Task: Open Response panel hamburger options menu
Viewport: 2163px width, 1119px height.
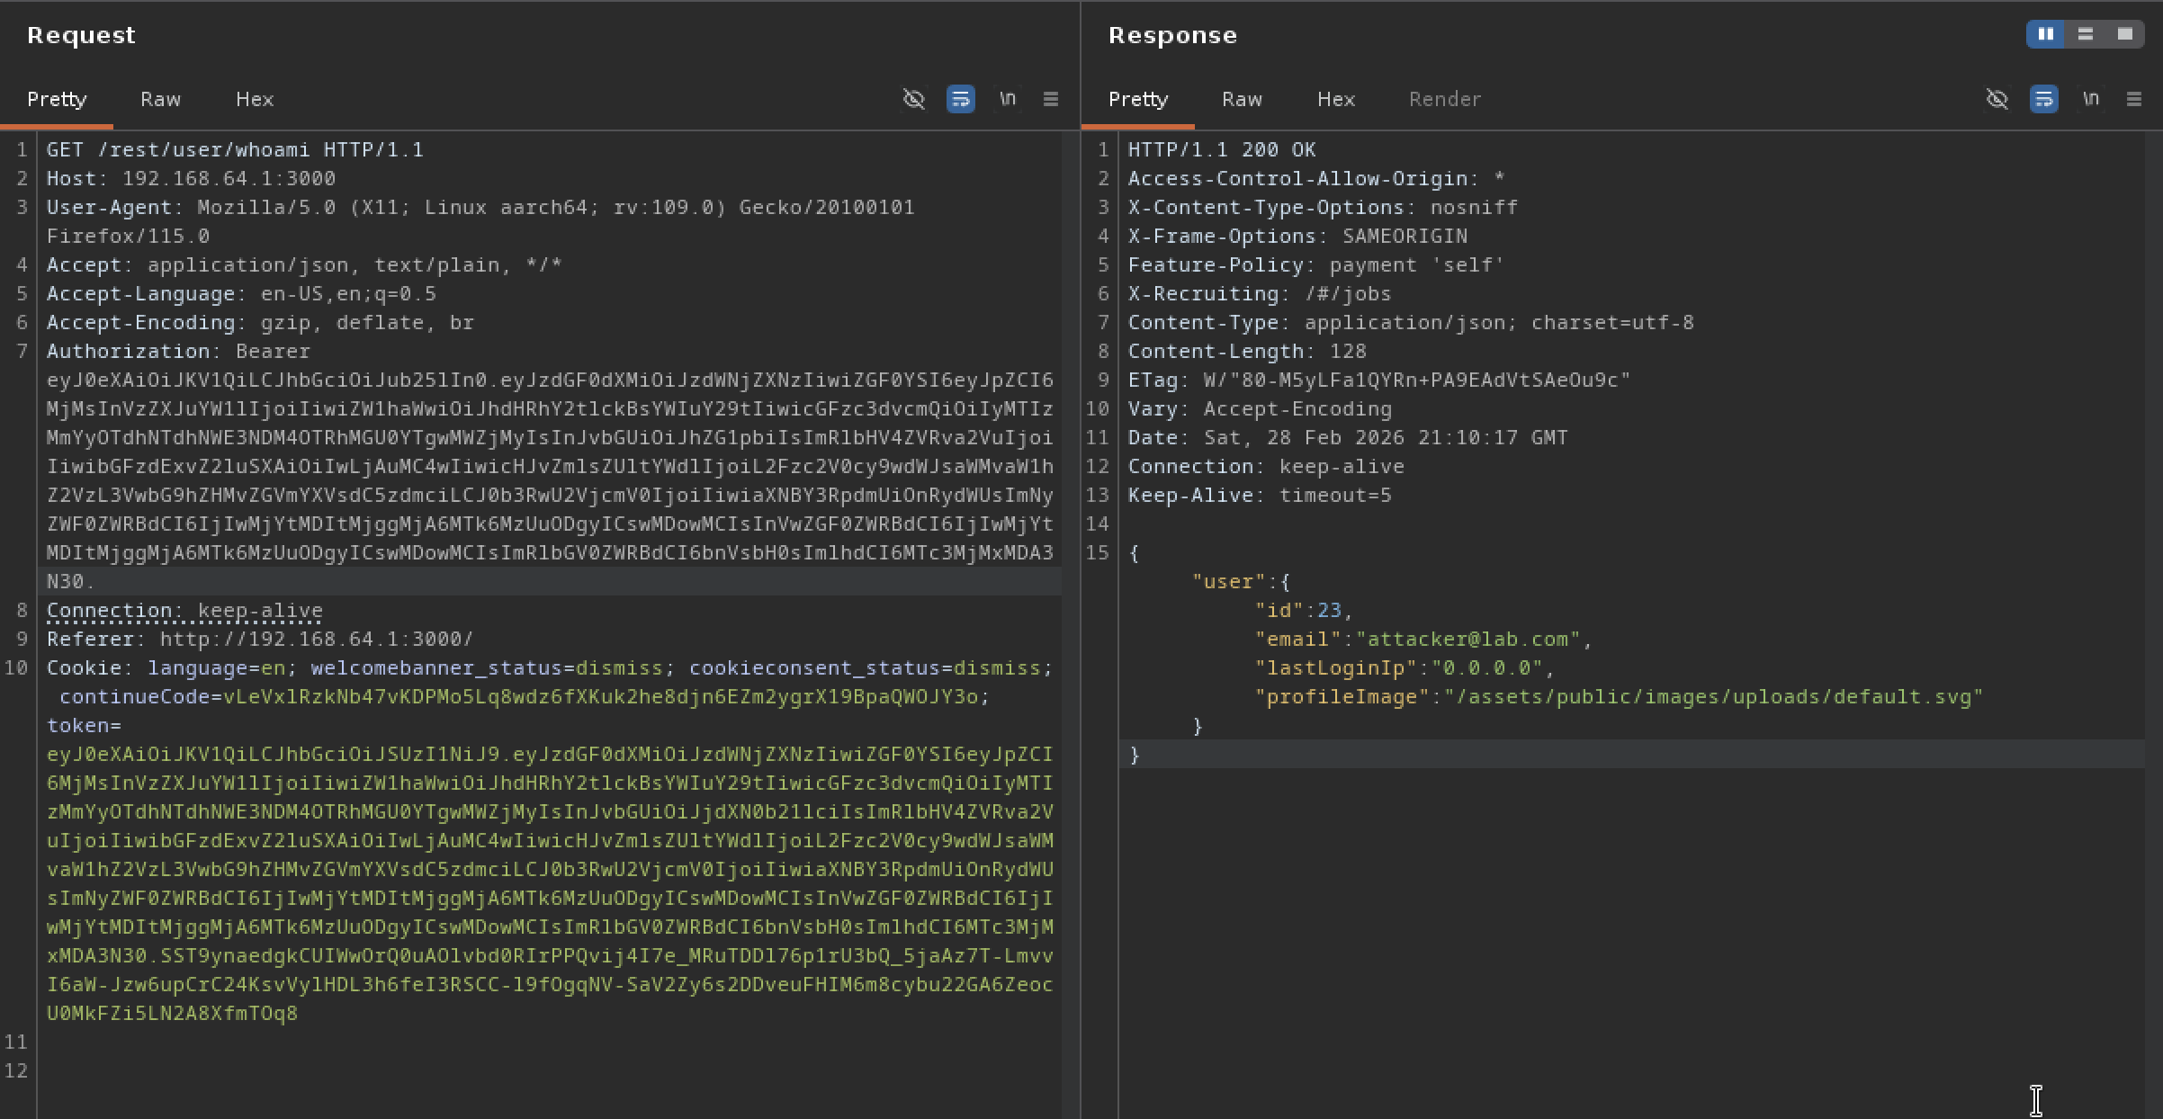Action: 2133,99
